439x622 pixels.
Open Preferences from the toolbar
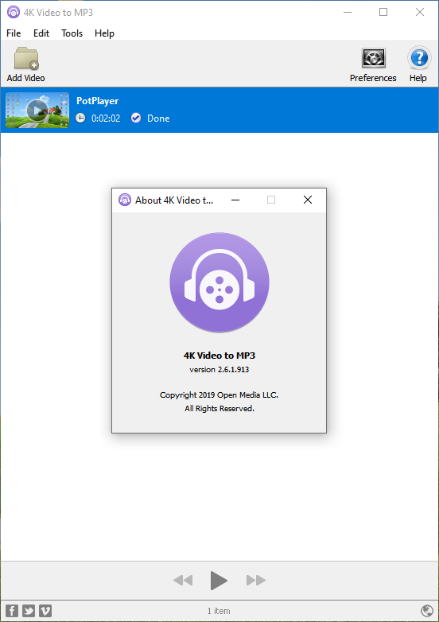[x=373, y=59]
